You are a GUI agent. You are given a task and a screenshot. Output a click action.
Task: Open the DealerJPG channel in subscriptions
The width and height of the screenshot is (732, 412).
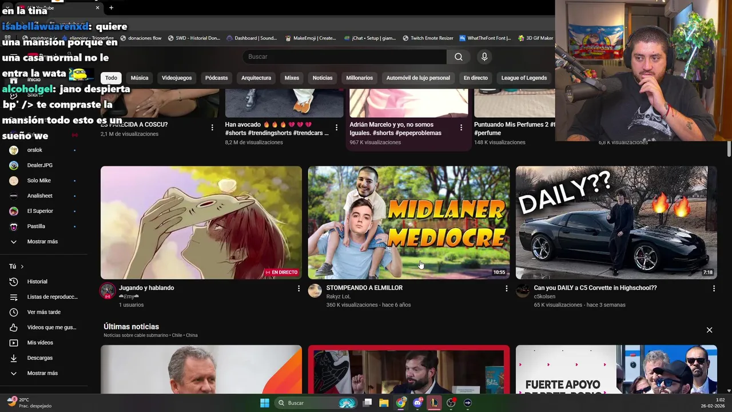tap(39, 165)
